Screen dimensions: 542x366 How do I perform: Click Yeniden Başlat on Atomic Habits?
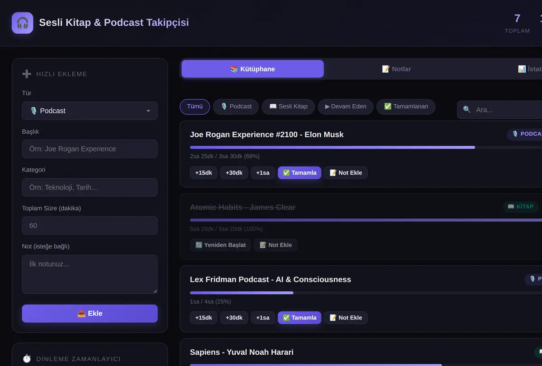pyautogui.click(x=220, y=245)
